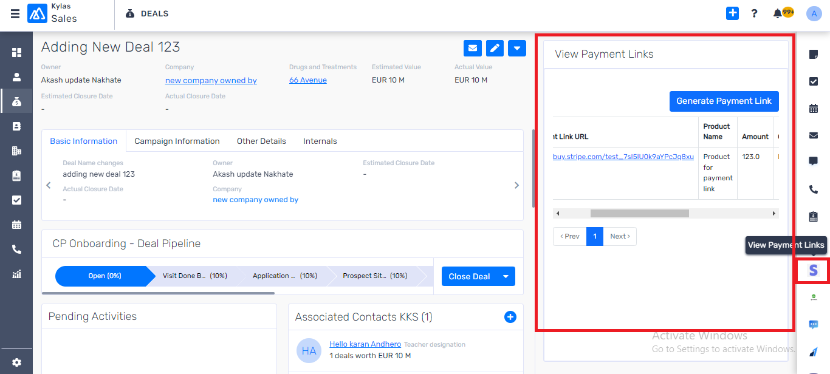The width and height of the screenshot is (830, 374).
Task: Expand the Close Deal dropdown arrow
Action: 506,276
